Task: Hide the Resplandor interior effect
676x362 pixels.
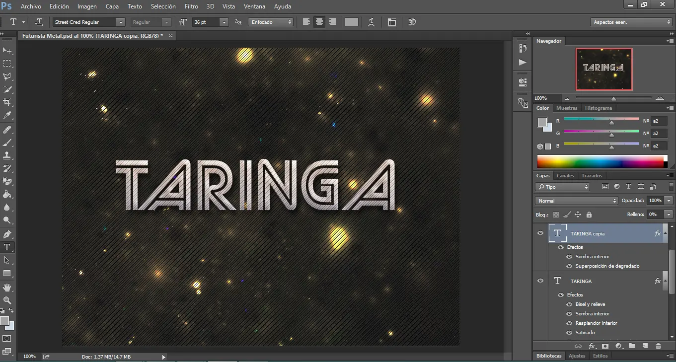Action: (570, 323)
